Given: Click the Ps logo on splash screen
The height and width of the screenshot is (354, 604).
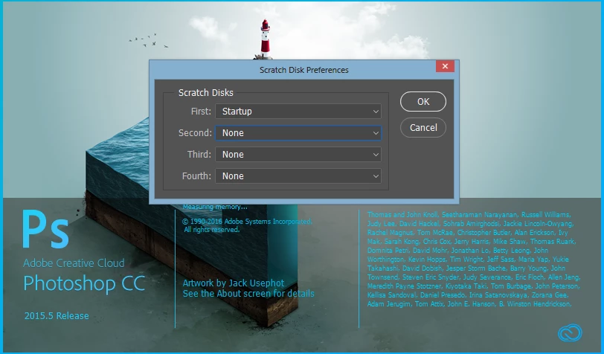Looking at the screenshot, I should click(45, 229).
